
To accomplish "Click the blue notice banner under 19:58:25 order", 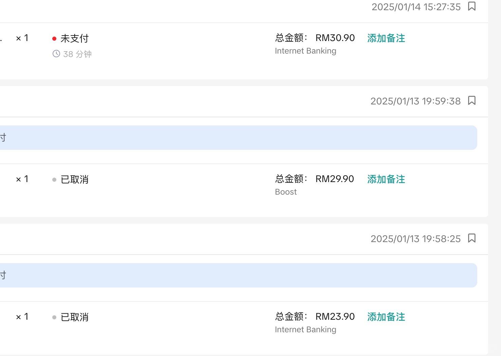I will [x=238, y=275].
